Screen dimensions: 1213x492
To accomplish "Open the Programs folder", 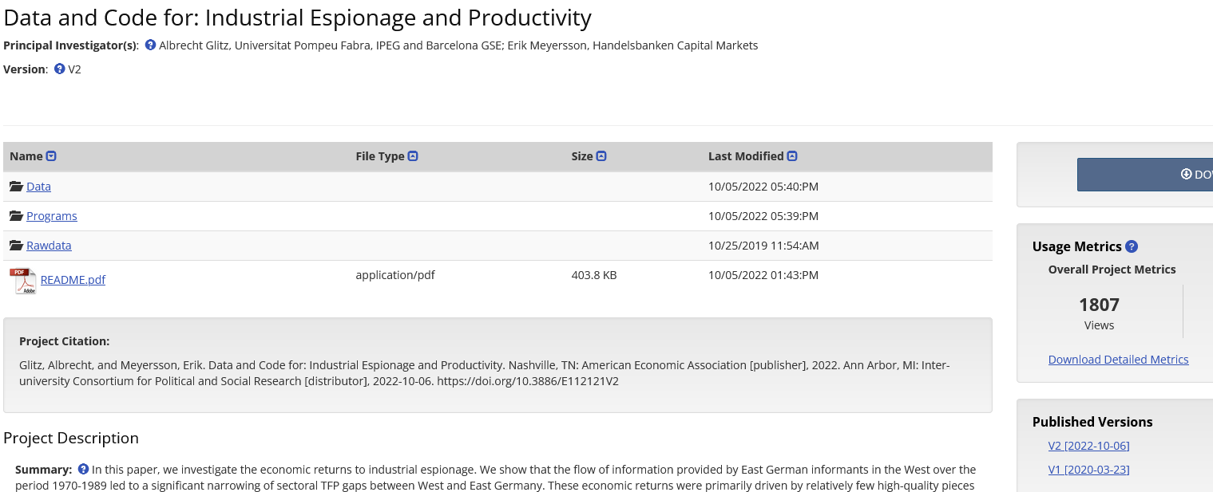I will [x=51, y=215].
